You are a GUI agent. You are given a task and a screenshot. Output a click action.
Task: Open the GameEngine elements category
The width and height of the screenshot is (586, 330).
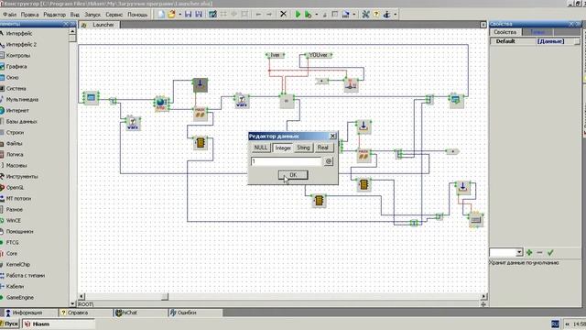(20, 297)
